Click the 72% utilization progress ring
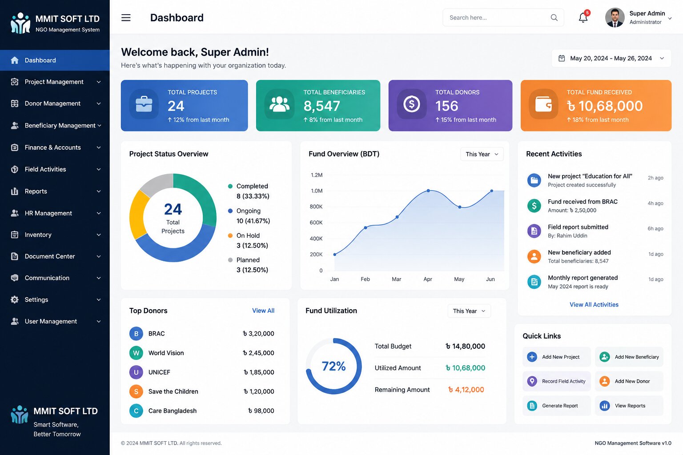This screenshot has width=683, height=455. 334,366
